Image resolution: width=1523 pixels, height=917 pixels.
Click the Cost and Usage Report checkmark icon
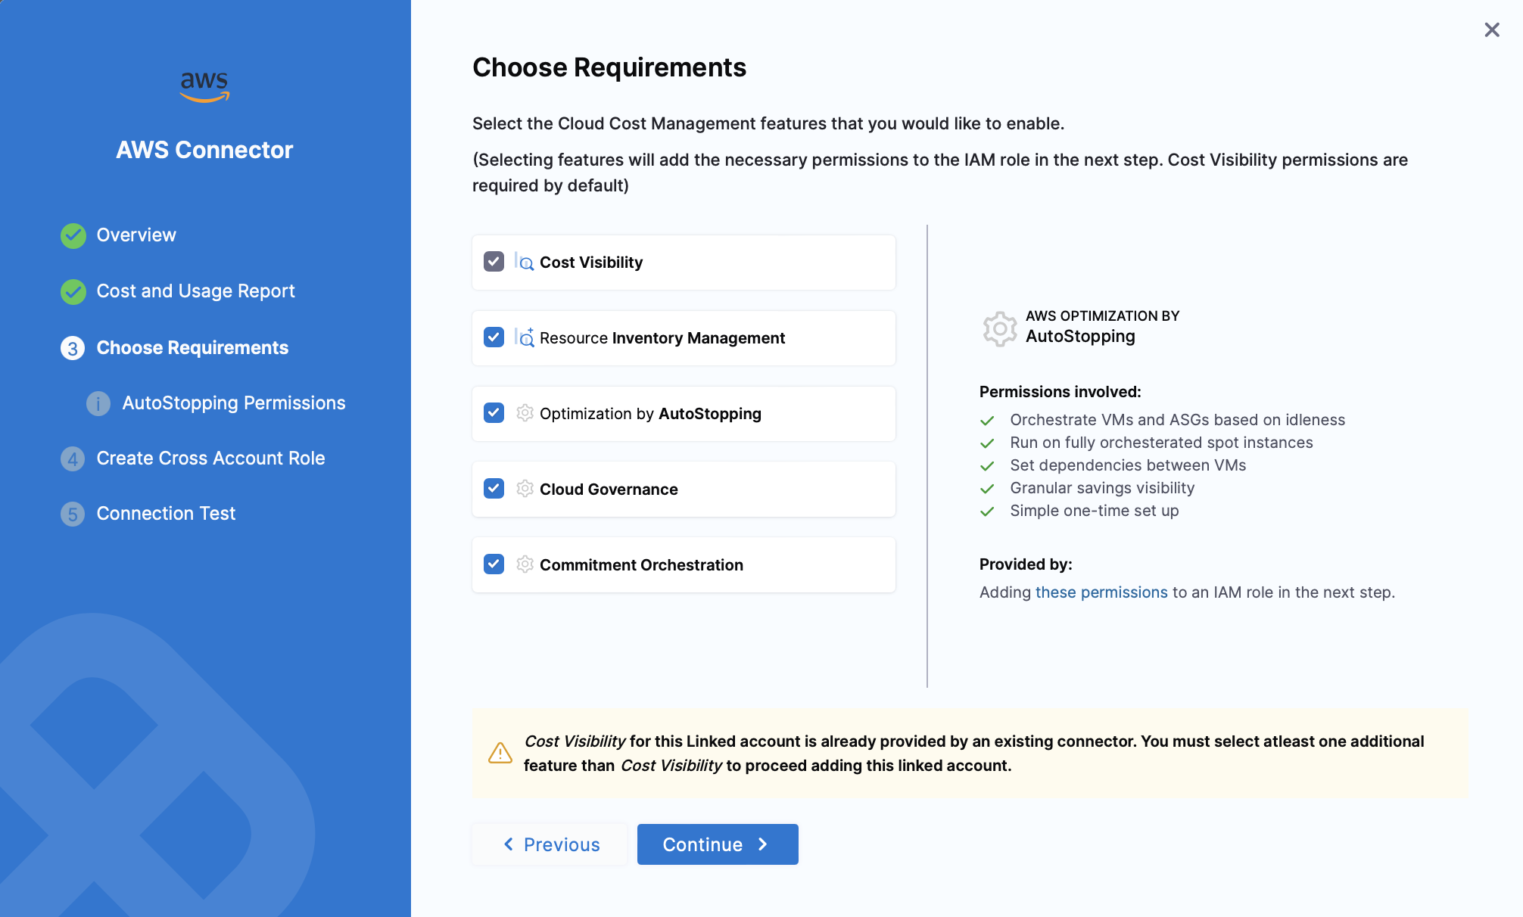coord(73,291)
